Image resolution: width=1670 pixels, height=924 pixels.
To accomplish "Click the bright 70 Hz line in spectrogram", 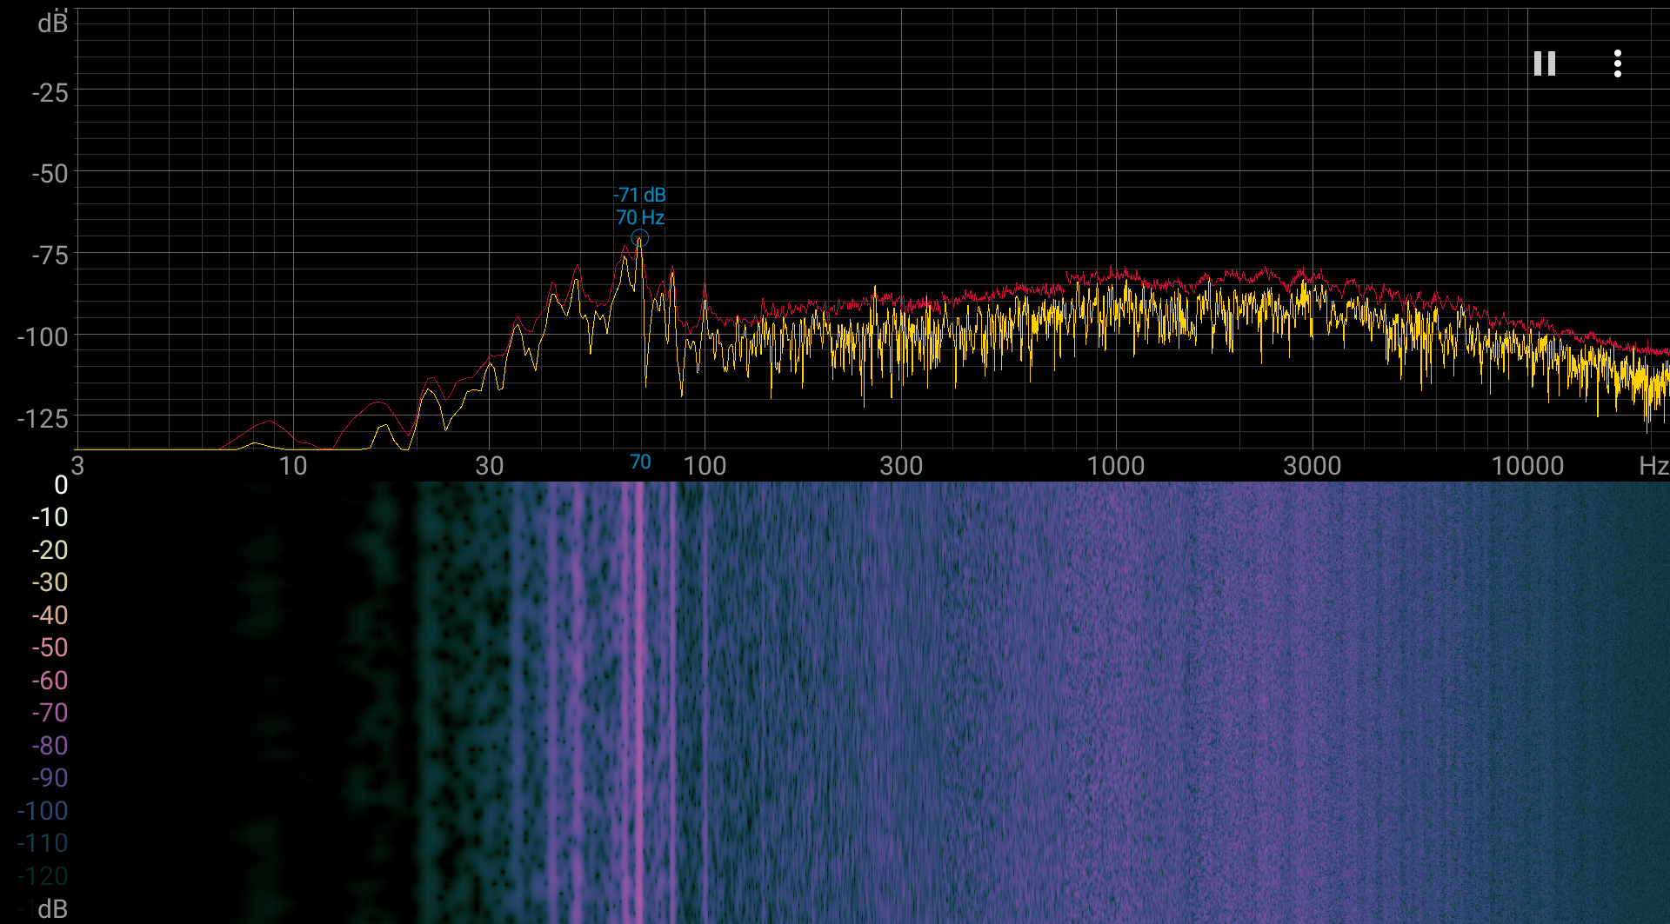I will point(639,702).
